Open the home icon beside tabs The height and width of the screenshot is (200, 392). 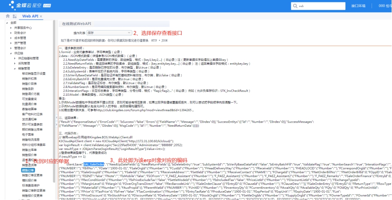(8, 16)
